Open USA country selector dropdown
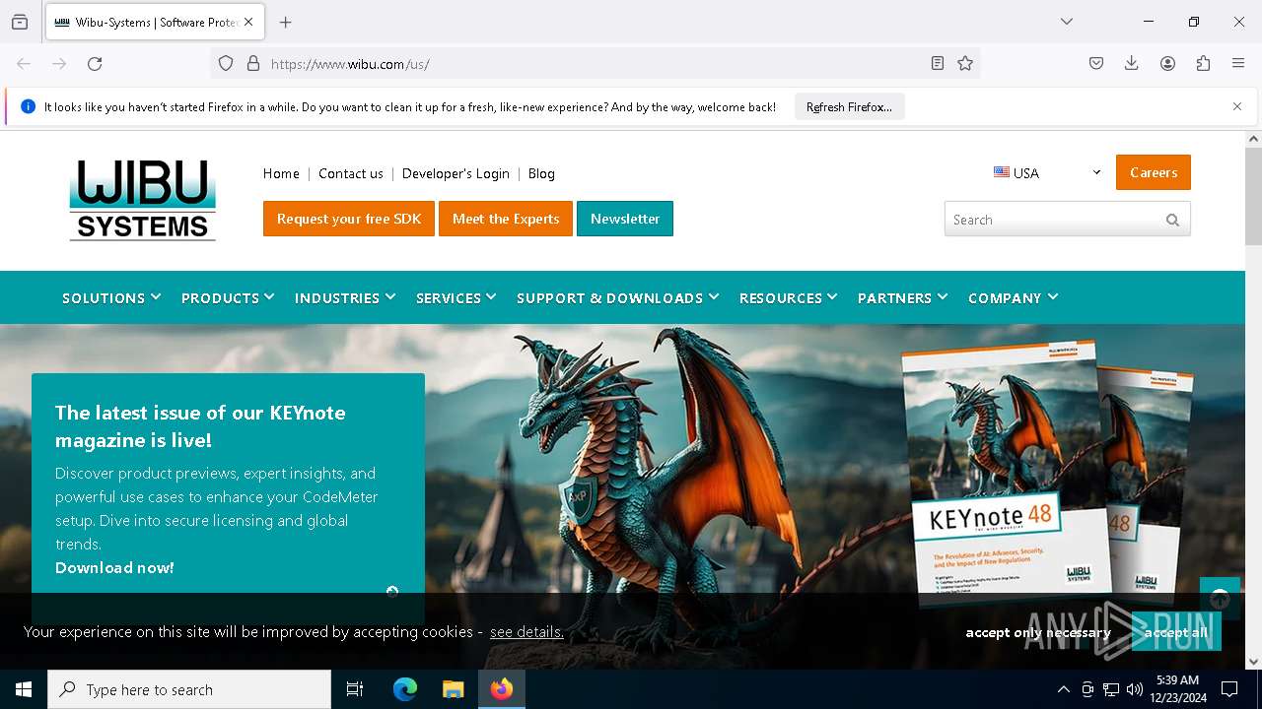Viewport: 1262px width, 709px height. [1047, 172]
